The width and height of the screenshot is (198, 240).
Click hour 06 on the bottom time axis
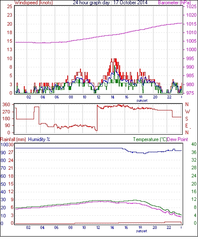pos(56,228)
